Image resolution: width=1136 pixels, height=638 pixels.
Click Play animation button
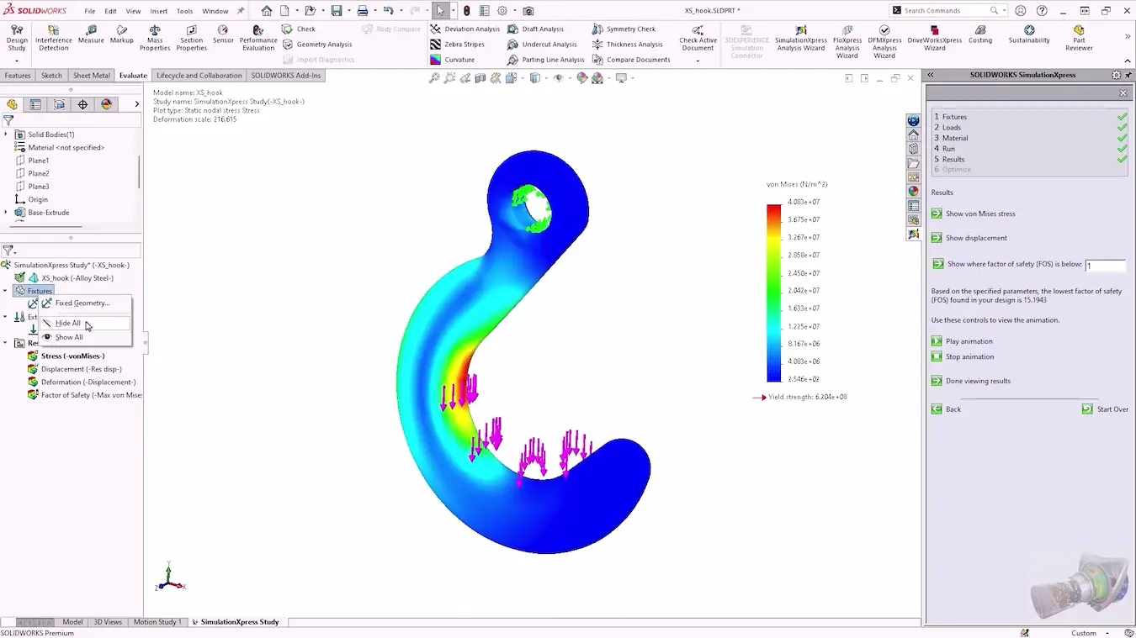pos(937,341)
